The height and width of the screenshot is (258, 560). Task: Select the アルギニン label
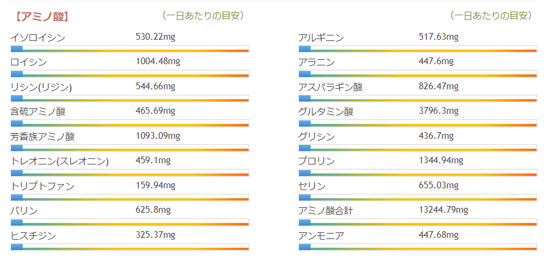pyautogui.click(x=320, y=38)
